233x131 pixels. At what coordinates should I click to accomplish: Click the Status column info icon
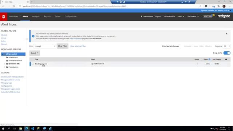pos(209,59)
